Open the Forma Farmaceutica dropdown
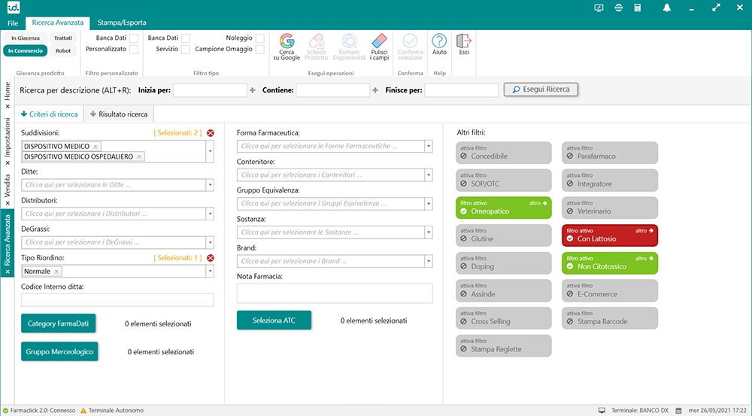Image resolution: width=752 pixels, height=416 pixels. [429, 146]
